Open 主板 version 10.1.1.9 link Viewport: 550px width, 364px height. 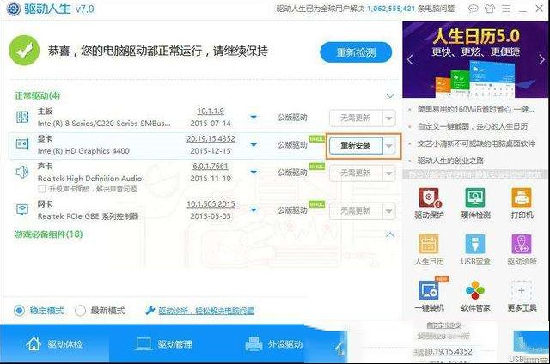[x=211, y=112]
